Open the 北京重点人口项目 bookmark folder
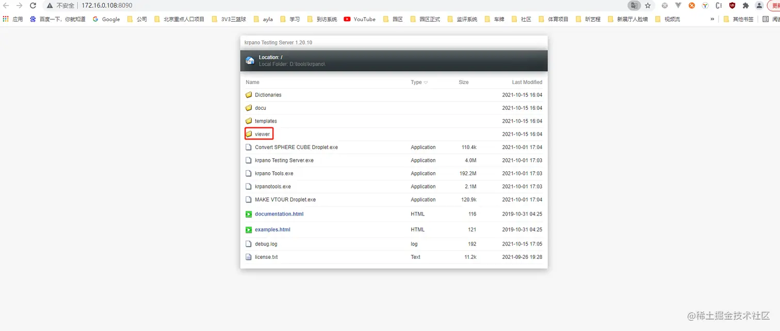This screenshot has height=331, width=780. [179, 19]
